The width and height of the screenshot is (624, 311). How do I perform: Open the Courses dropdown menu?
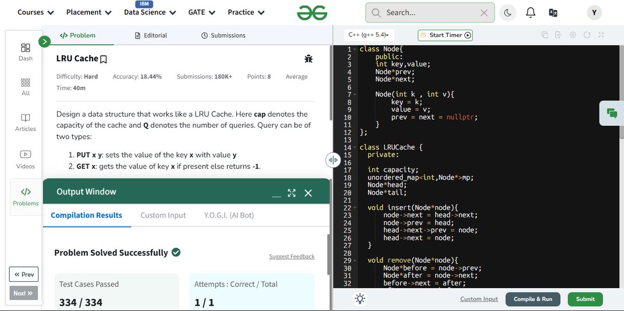pos(36,12)
